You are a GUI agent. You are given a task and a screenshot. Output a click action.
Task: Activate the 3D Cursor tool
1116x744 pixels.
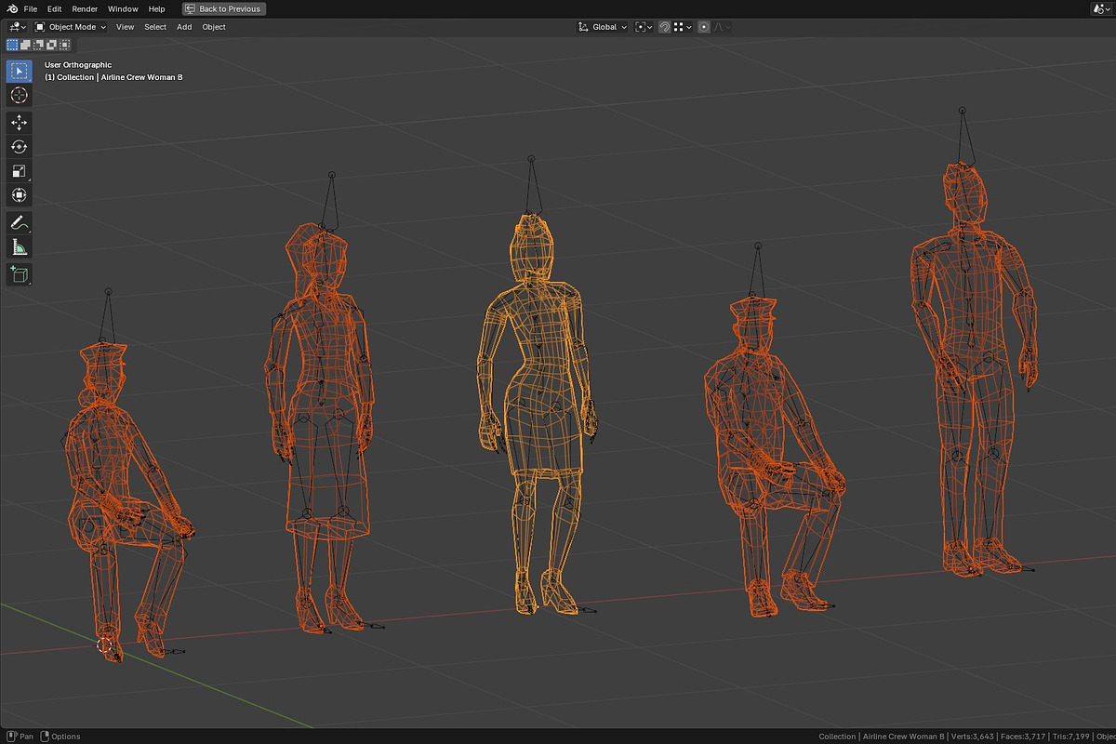20,96
